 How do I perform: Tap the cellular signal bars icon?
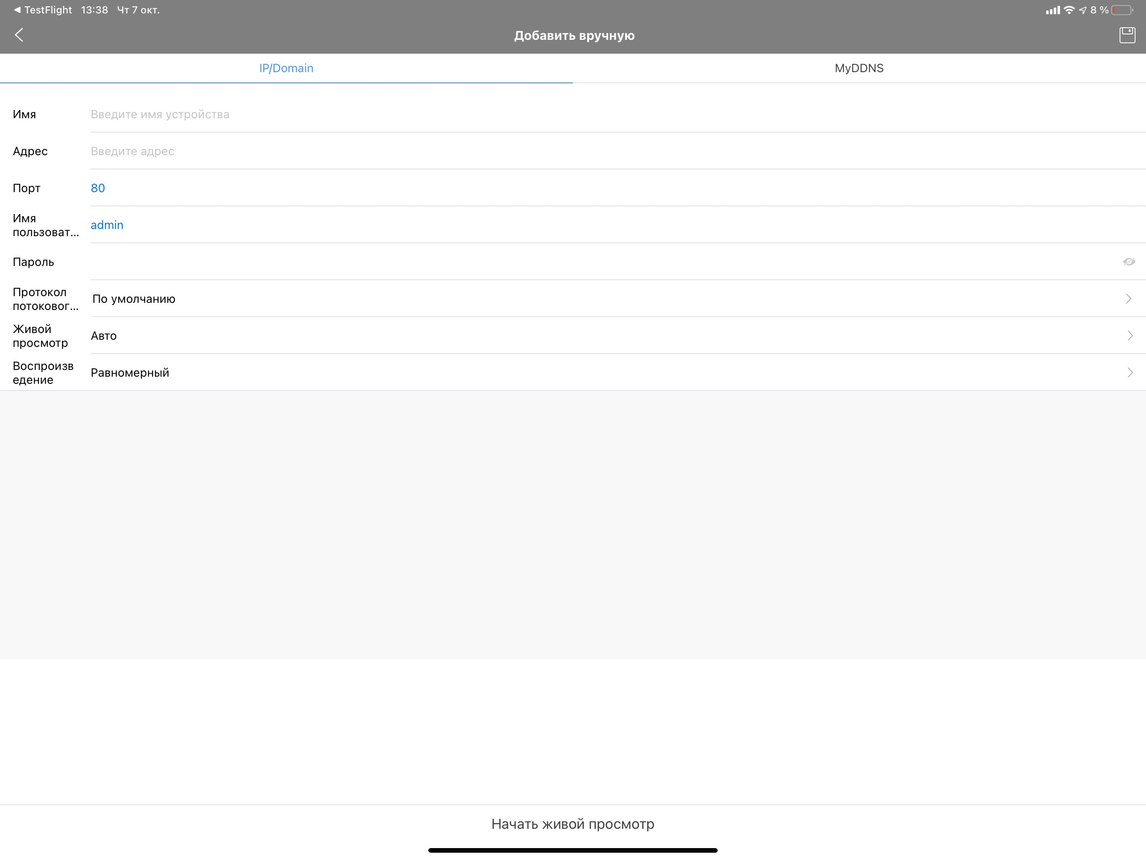1053,10
